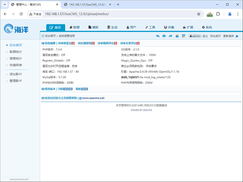Open the browser extensions puzzle icon
Image resolution: width=243 pixels, height=182 pixels.
218,14
